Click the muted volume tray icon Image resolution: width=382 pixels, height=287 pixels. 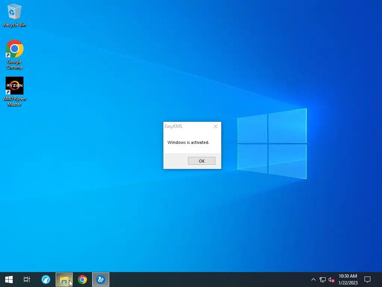(x=331, y=280)
